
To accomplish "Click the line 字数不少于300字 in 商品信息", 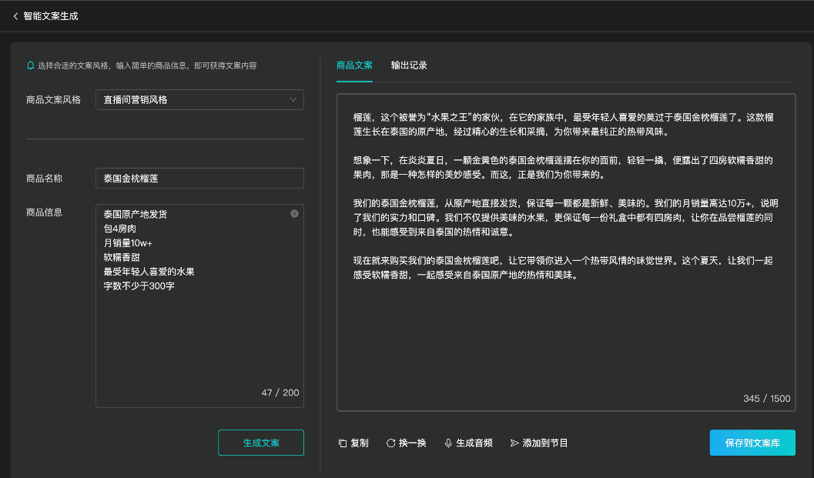I will [139, 286].
